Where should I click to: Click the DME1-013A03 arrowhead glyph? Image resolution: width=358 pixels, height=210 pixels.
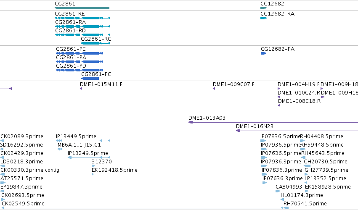pos(191,122)
